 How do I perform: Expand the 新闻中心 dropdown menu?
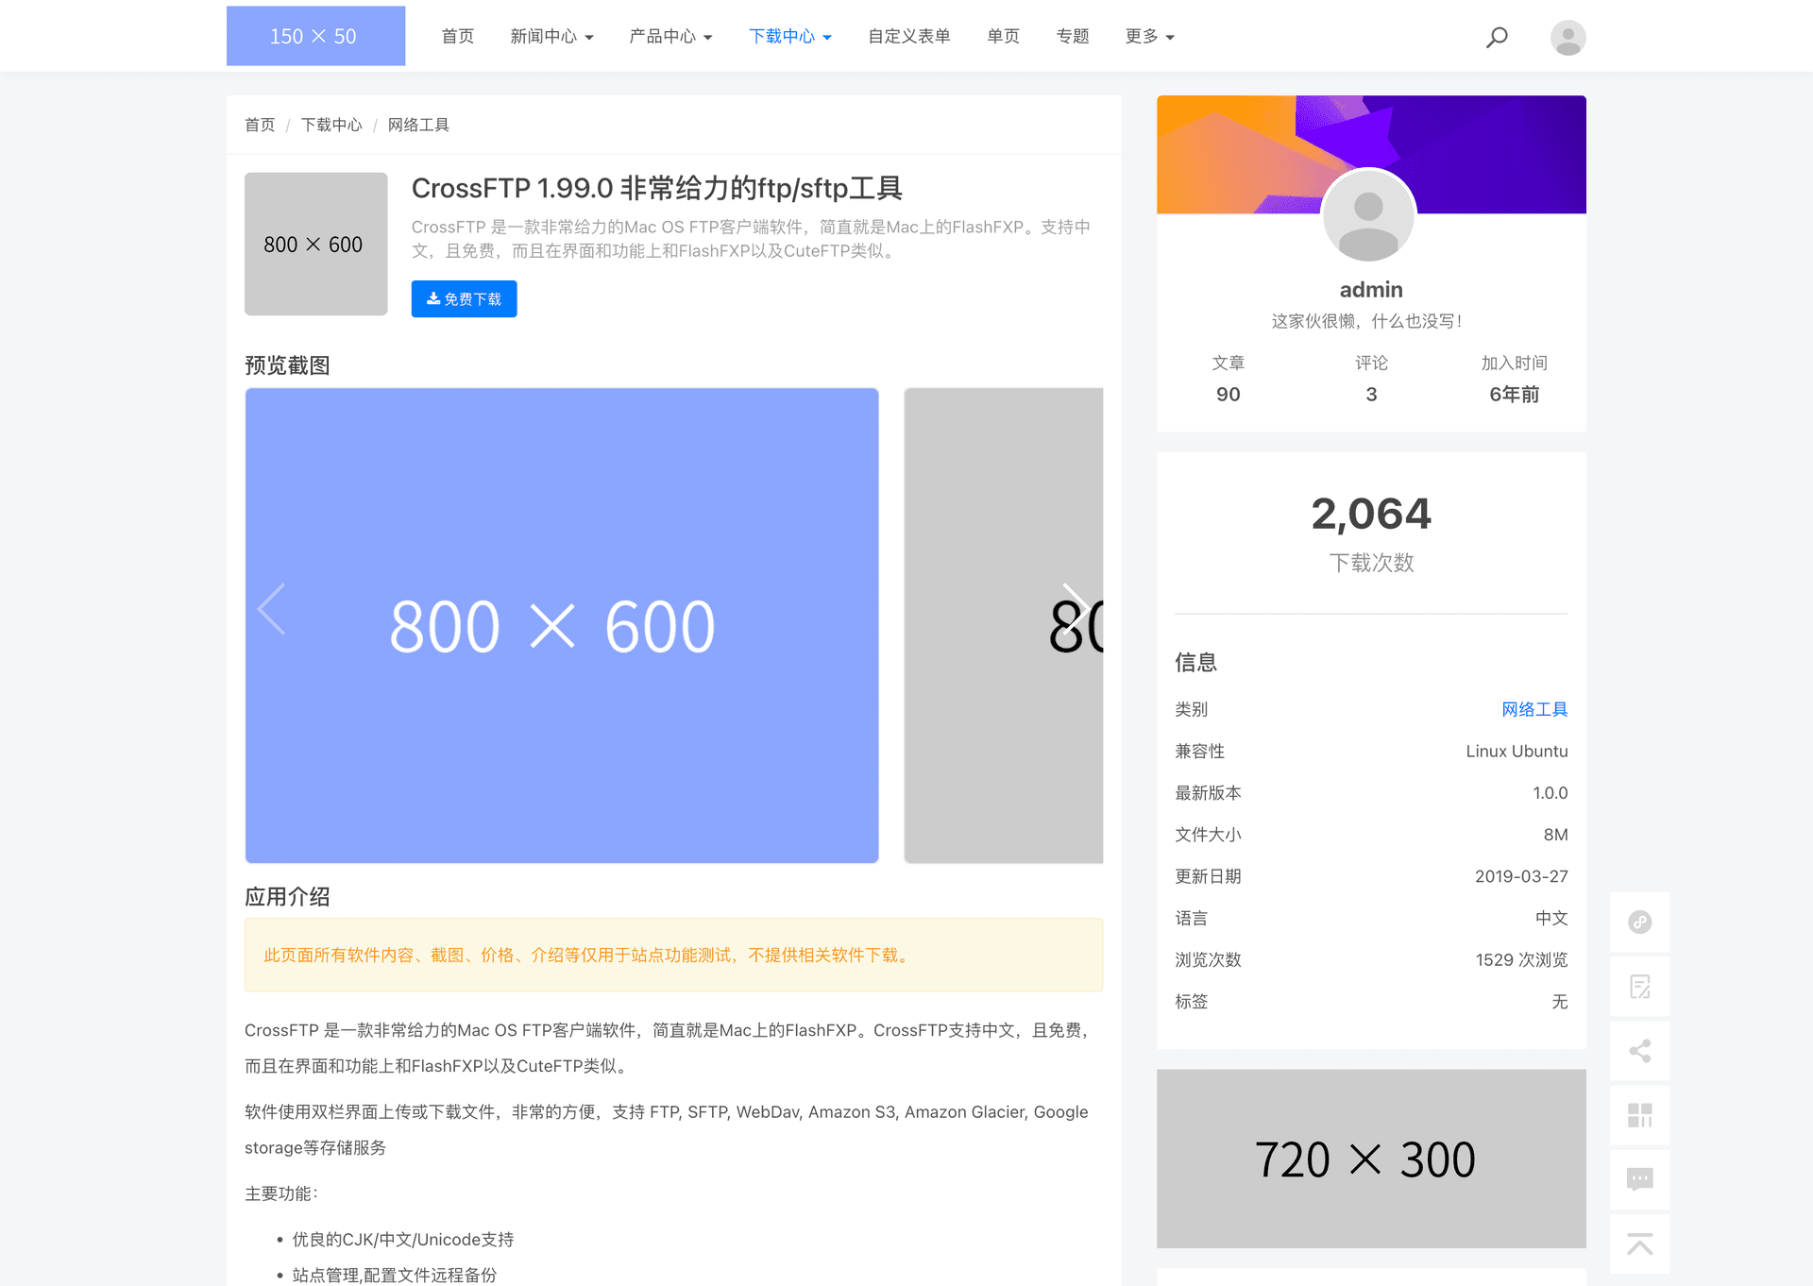[551, 37]
